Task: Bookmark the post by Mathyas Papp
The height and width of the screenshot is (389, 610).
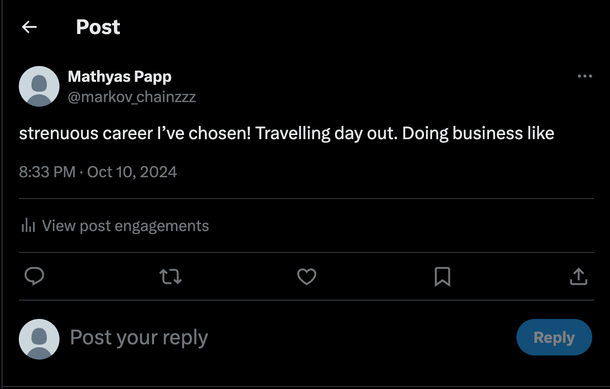Action: pos(442,277)
